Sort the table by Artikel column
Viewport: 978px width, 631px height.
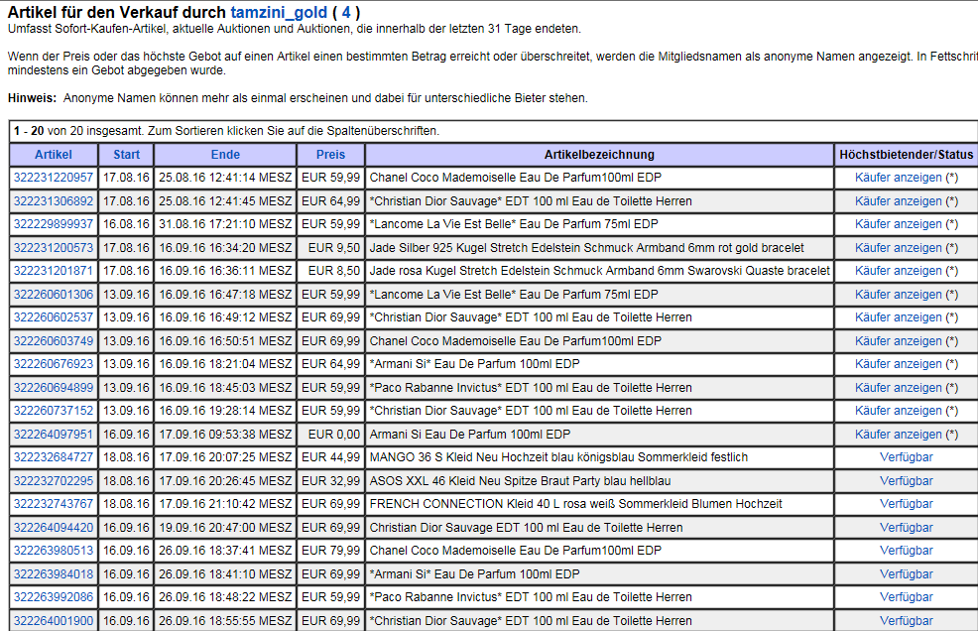click(x=53, y=155)
